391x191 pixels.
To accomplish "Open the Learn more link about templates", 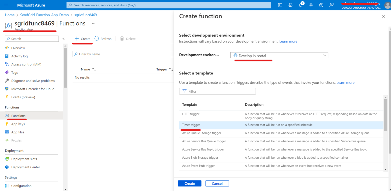I will 345,82.
